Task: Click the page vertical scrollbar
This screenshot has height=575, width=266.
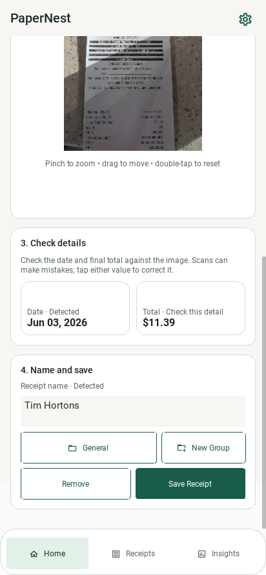Action: 263,393
